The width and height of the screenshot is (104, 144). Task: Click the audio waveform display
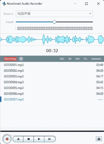(52, 39)
